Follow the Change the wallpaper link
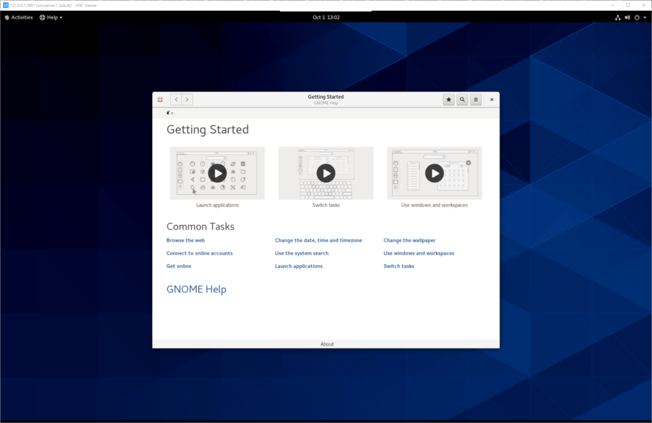Screen dimensions: 652x423 (x=409, y=240)
